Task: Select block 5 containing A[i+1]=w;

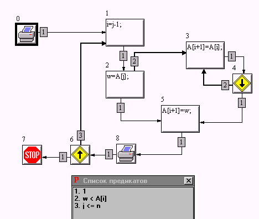Action: (180, 119)
